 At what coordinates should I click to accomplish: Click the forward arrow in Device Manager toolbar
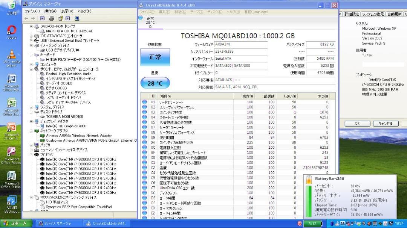point(33,18)
